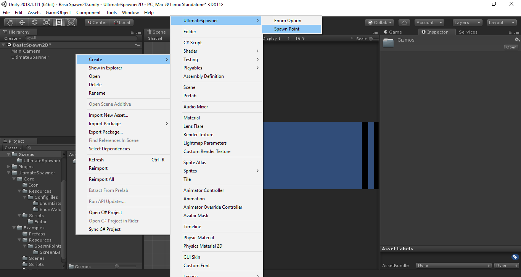Click the Open button for Gizmos
This screenshot has height=277, width=521.
click(x=511, y=47)
